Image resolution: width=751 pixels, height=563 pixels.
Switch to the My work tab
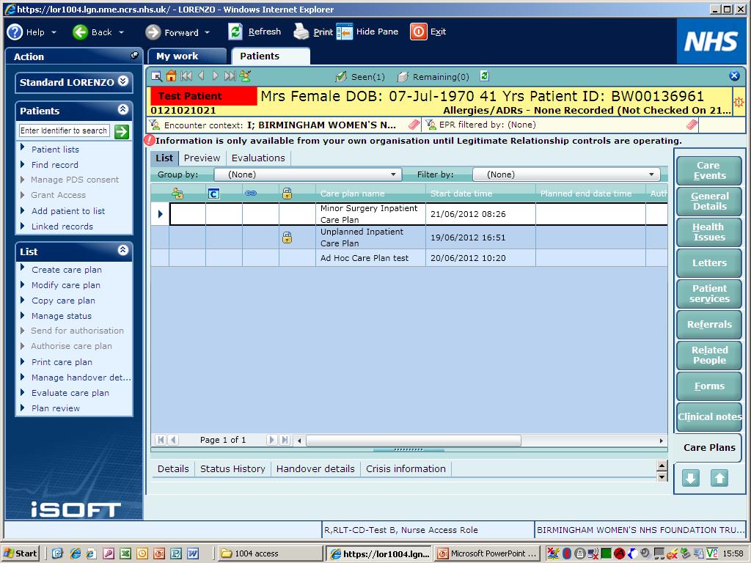click(186, 56)
